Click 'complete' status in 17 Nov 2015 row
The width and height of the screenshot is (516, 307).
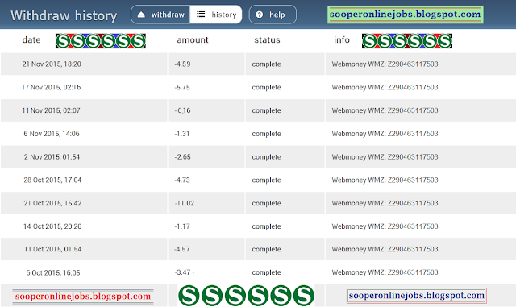coord(267,88)
